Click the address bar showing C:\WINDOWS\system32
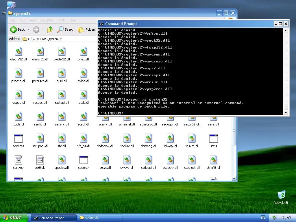Screen dimensions: 296x222 (x=59, y=39)
